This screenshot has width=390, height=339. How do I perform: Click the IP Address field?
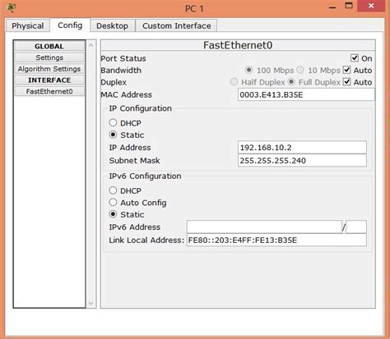[x=302, y=148]
